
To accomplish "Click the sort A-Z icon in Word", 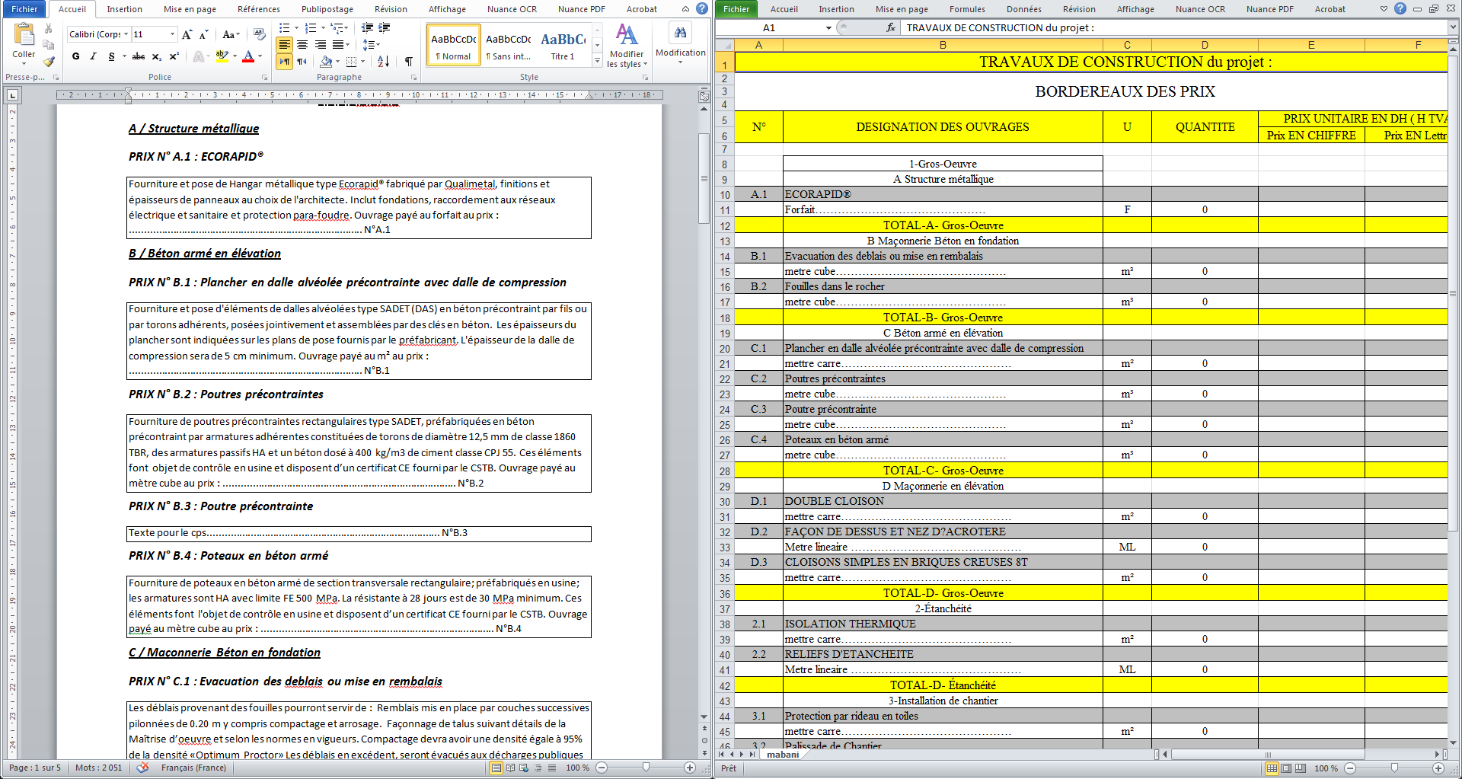I will 384,62.
